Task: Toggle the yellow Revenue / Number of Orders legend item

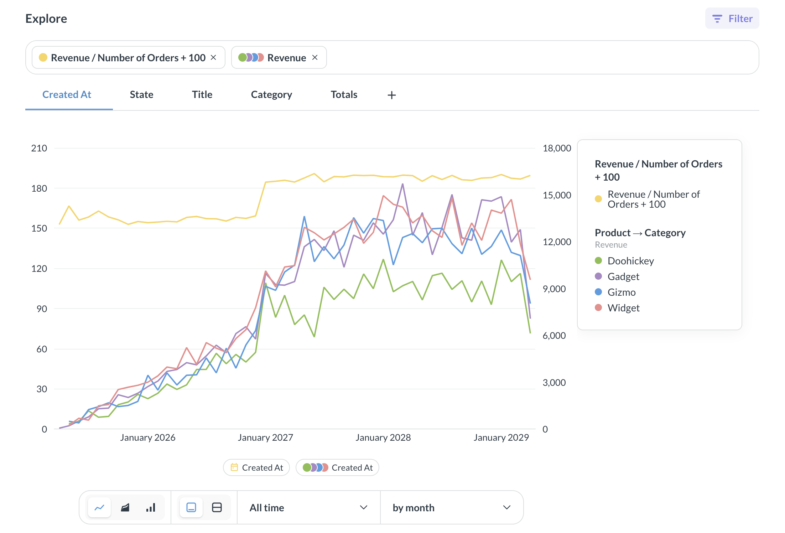Action: (648, 199)
